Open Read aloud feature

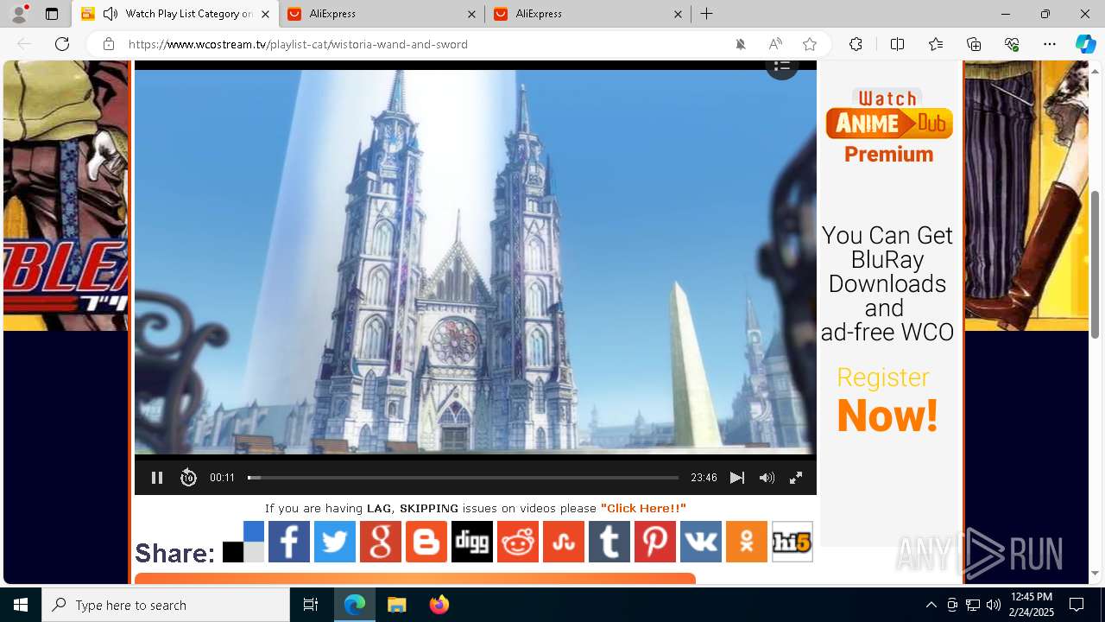tap(775, 44)
